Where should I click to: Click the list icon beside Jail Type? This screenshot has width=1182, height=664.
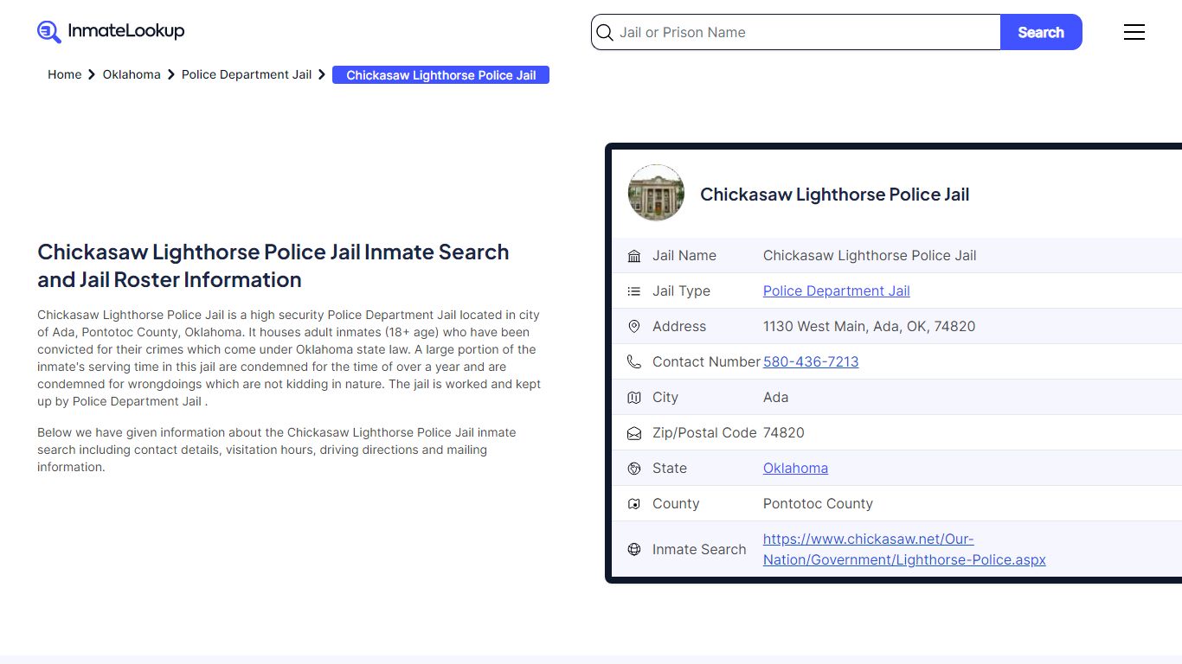634,291
